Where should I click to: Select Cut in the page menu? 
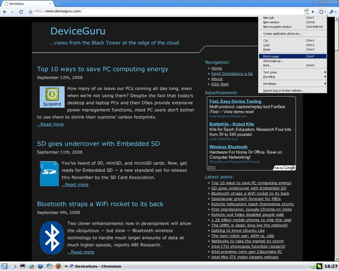pos(293,40)
